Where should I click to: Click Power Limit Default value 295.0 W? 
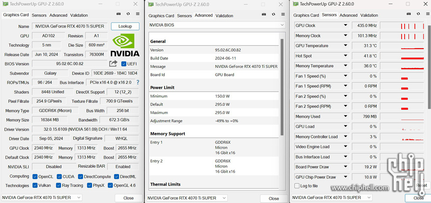(x=223, y=104)
